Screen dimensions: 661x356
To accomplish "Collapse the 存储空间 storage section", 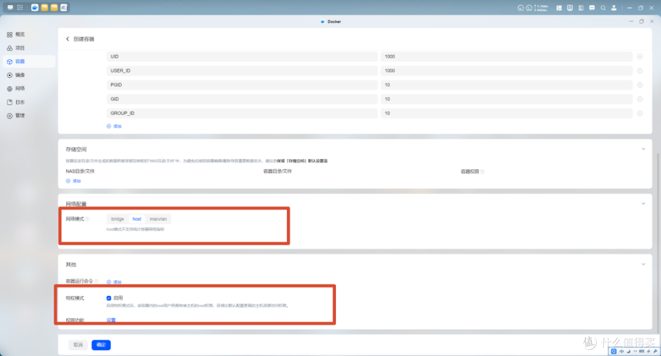I will (643, 149).
